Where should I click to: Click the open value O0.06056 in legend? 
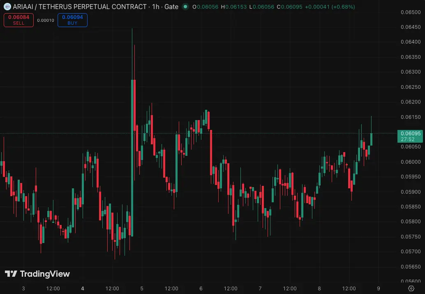pyautogui.click(x=206, y=7)
